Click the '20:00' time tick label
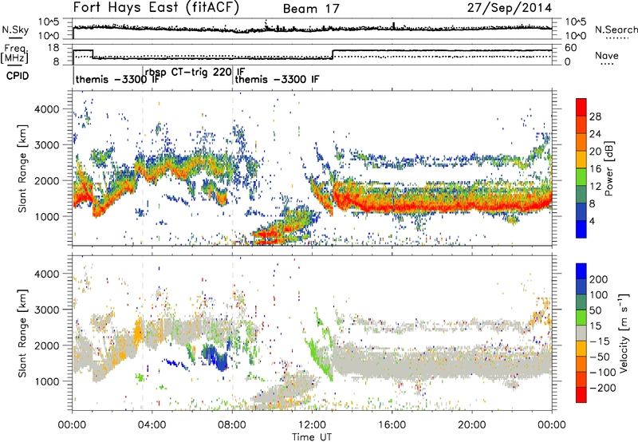Image resolution: width=638 pixels, height=442 pixels. [471, 425]
